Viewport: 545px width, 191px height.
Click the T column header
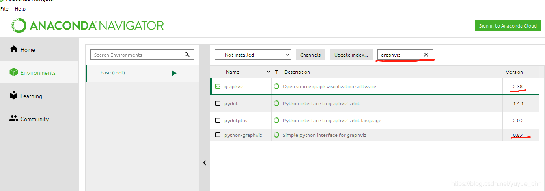[276, 72]
